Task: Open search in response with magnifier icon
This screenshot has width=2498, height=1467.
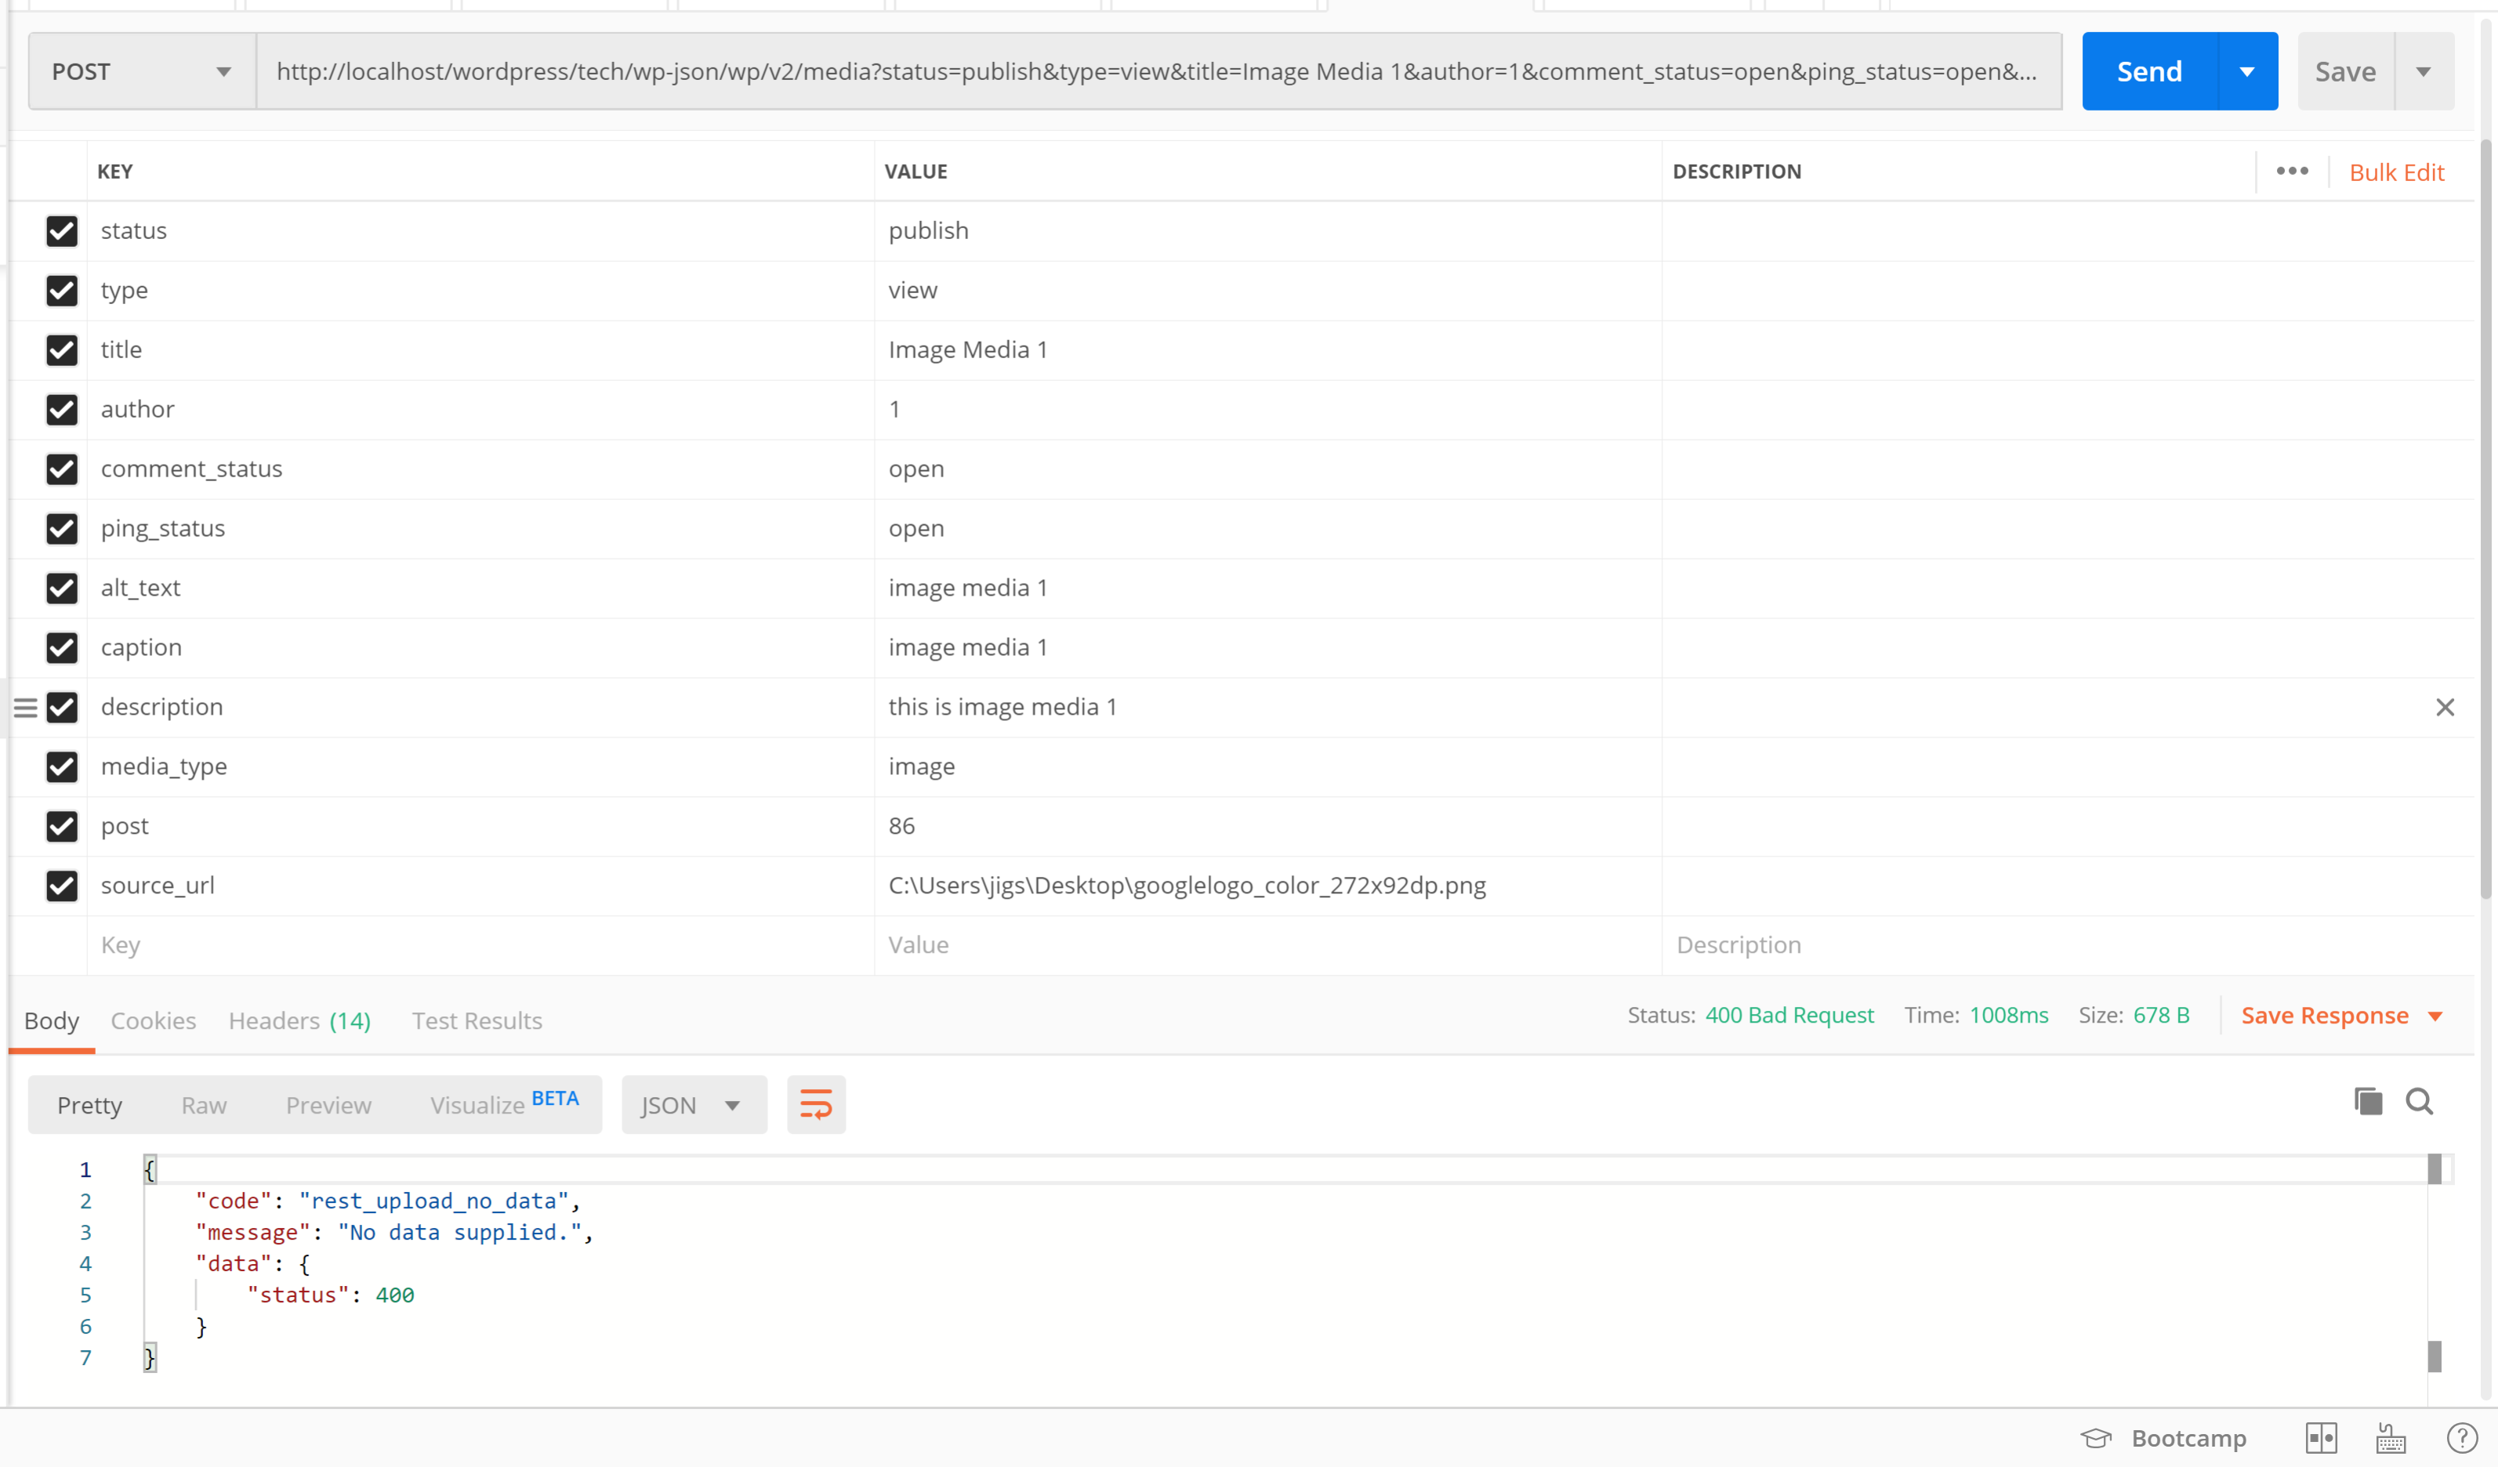Action: tap(2419, 1101)
